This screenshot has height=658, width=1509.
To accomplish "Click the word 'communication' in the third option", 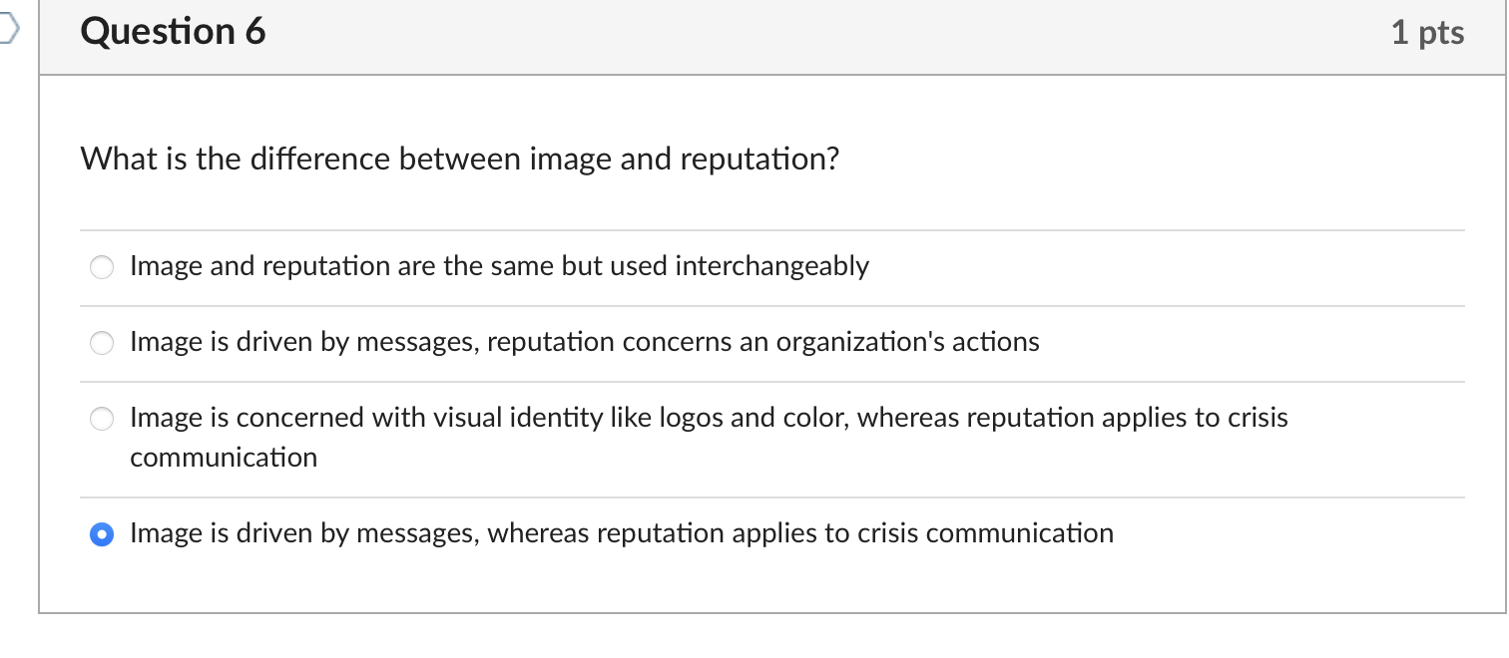I will 223,458.
